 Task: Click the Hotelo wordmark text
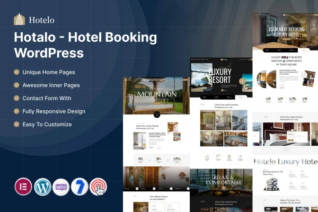(41, 20)
